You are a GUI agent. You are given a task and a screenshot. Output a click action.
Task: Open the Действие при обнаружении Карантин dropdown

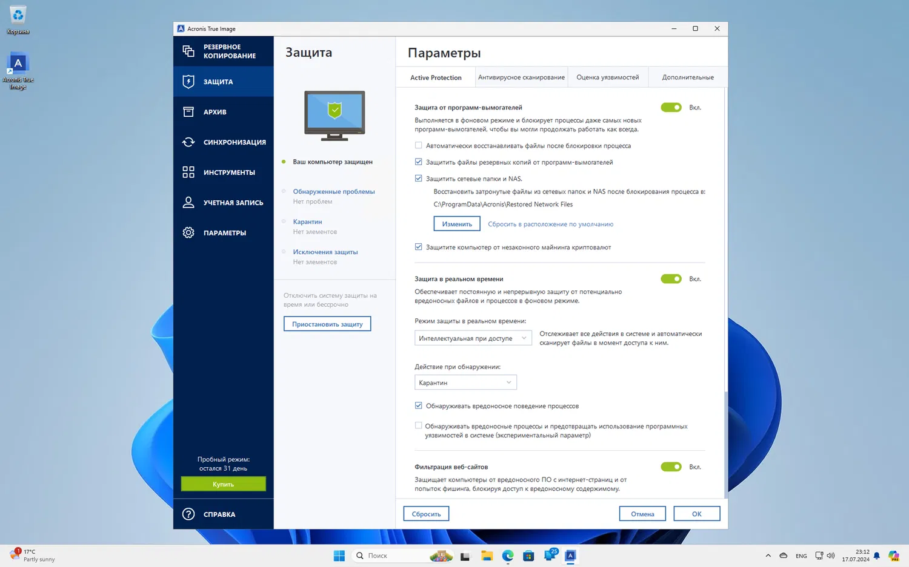coord(465,382)
